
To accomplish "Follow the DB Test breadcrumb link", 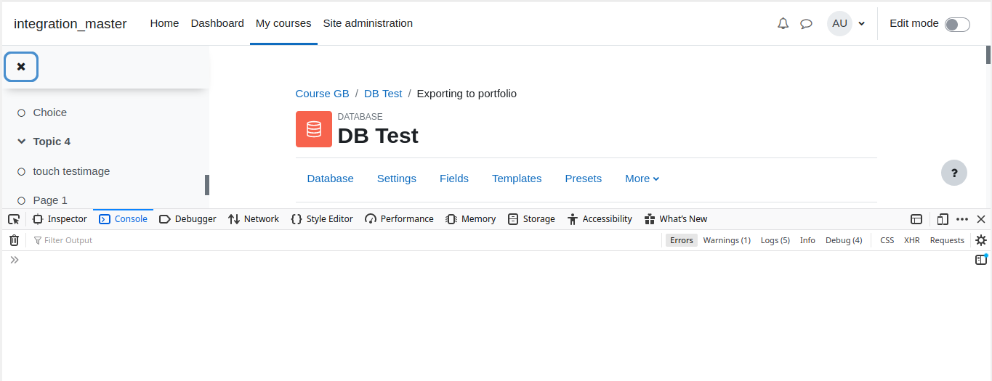I will click(x=383, y=94).
